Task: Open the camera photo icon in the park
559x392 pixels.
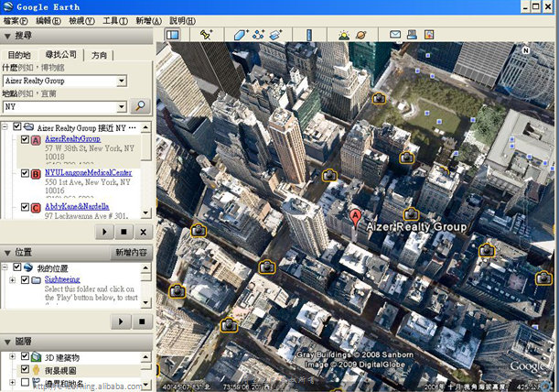Action: 379,98
